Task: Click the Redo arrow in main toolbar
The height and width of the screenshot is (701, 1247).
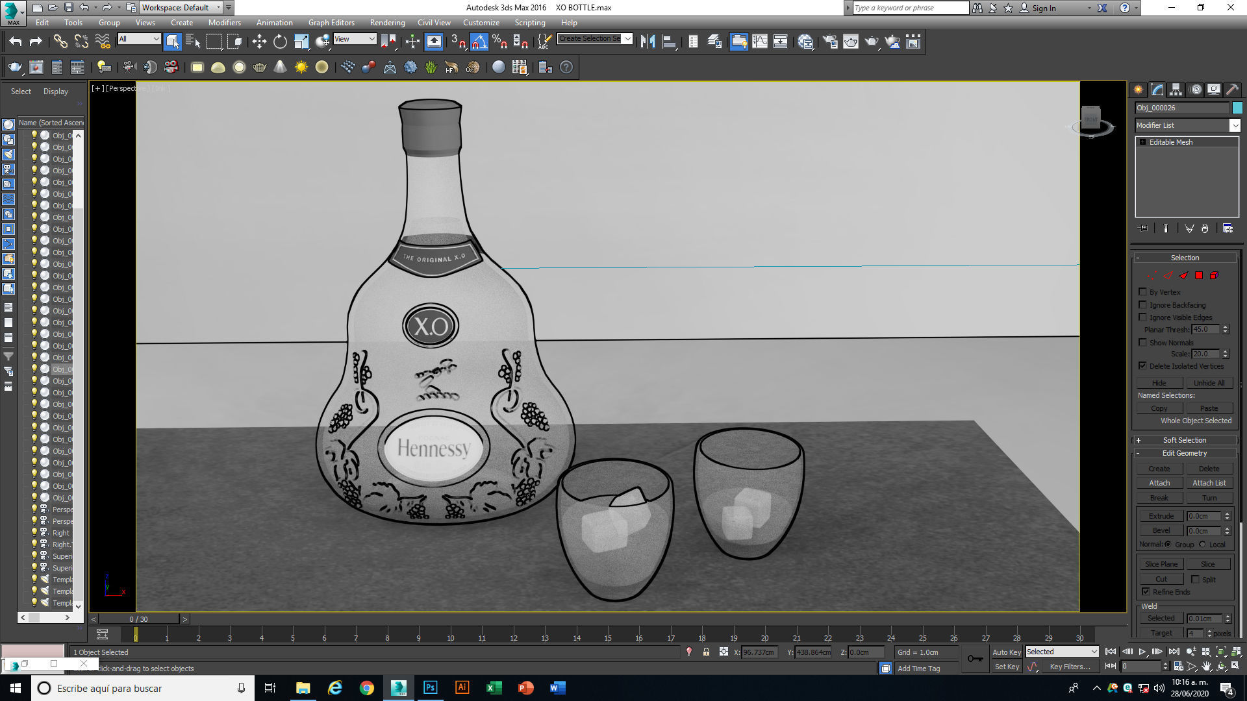Action: pyautogui.click(x=36, y=42)
